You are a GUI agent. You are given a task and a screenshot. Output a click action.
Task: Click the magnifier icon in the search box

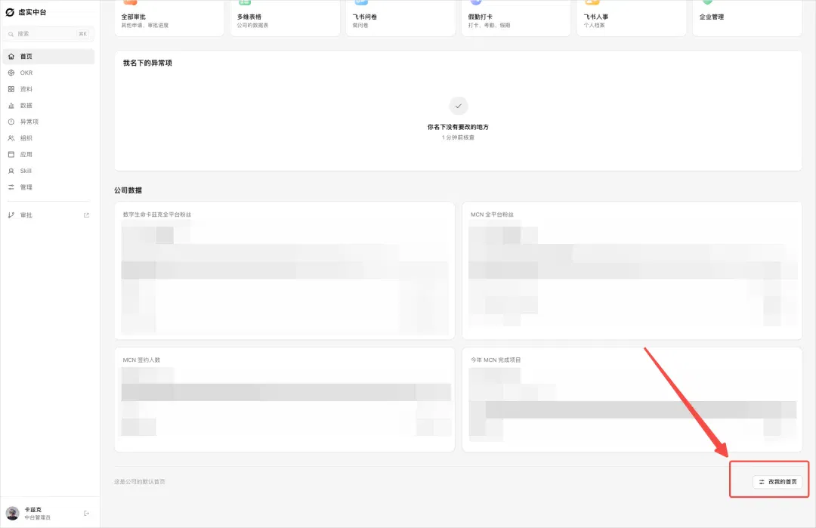point(11,34)
